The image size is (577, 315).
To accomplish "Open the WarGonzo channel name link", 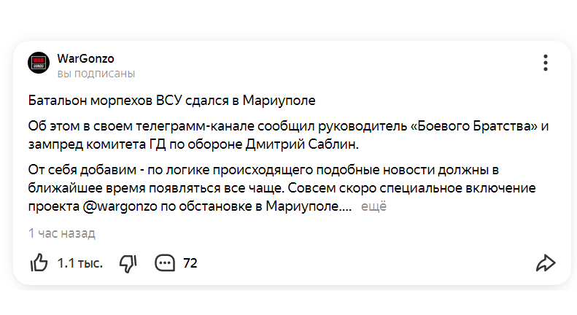I will 86,58.
